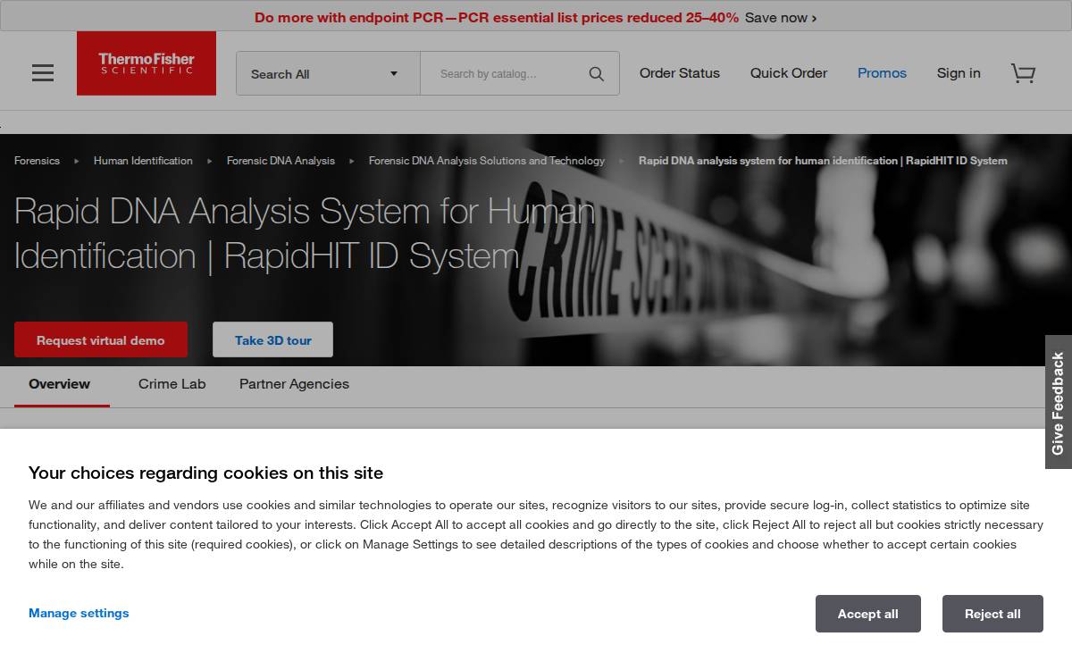
Task: Click the current page breadcrumb RapidHIT ID System
Action: 823,161
